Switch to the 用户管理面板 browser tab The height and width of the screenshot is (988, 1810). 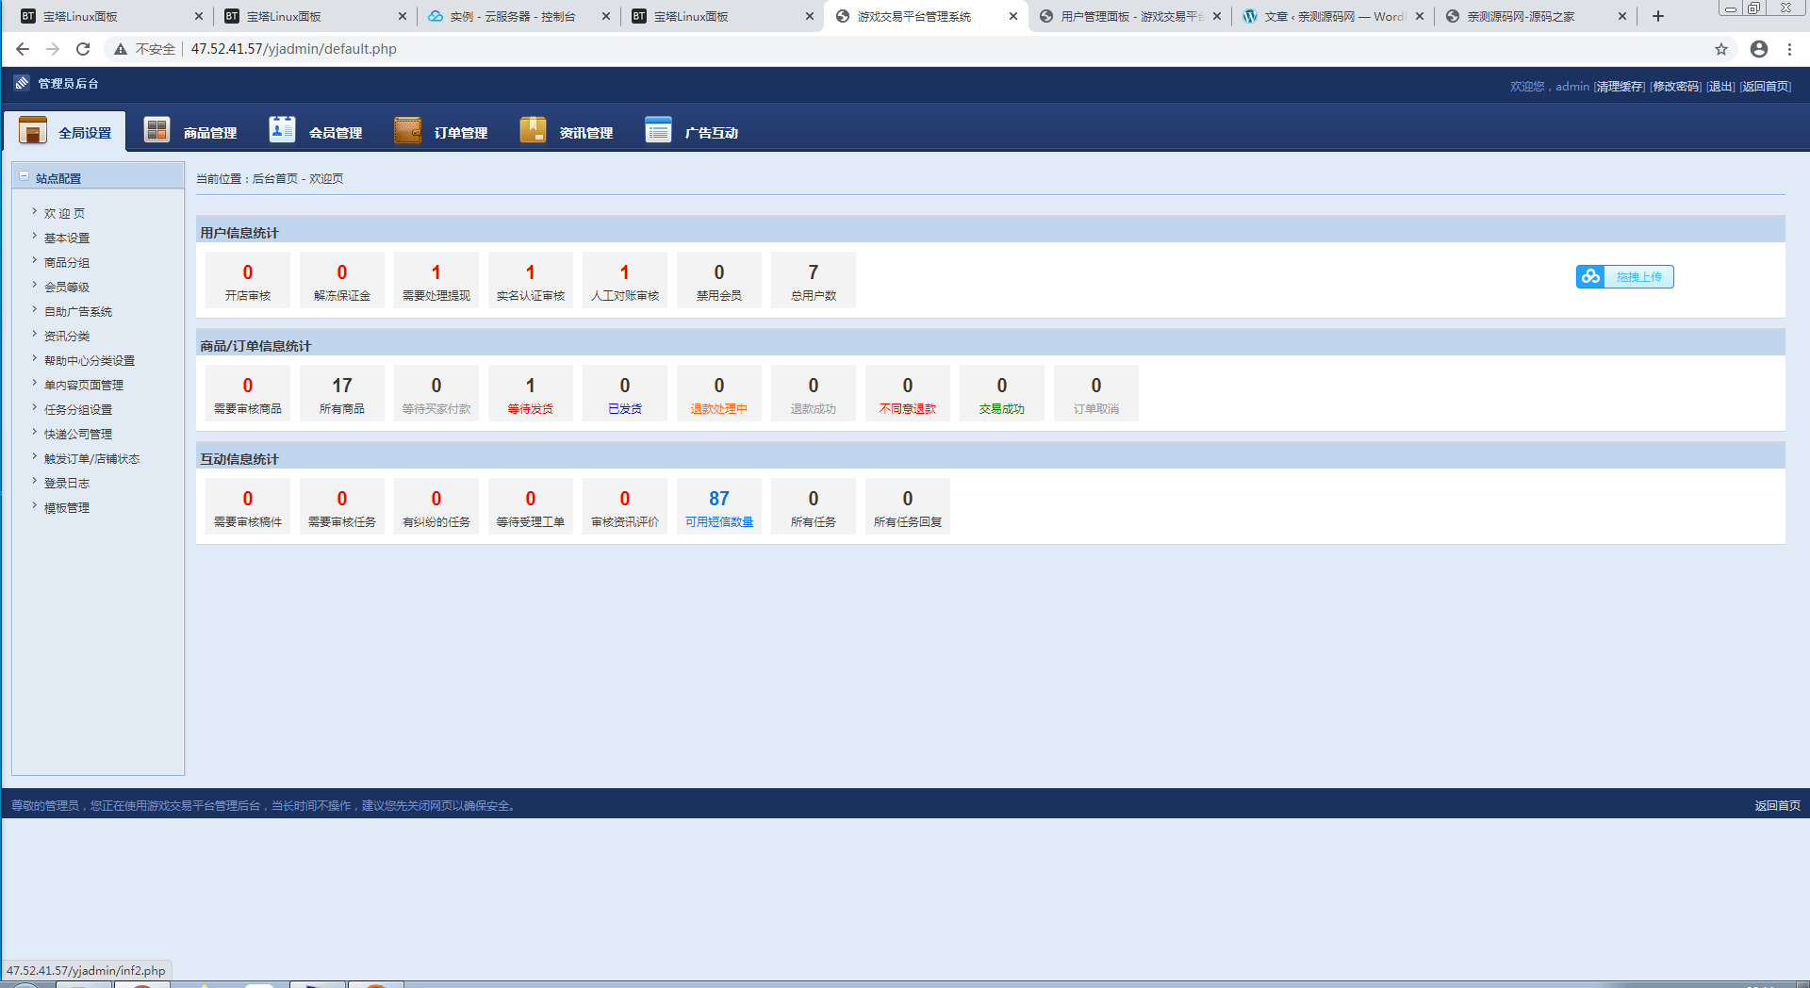pos(1129,16)
